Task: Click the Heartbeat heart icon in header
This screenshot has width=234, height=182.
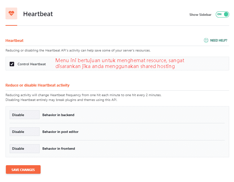Action: click(11, 13)
